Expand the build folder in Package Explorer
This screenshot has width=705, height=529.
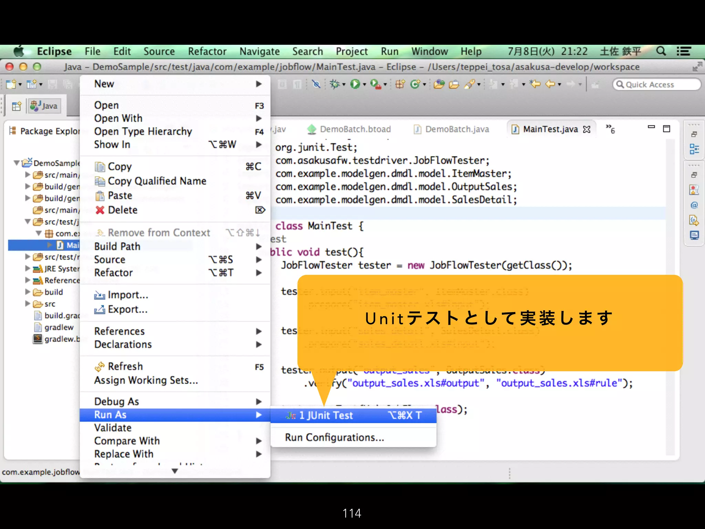pyautogui.click(x=28, y=292)
